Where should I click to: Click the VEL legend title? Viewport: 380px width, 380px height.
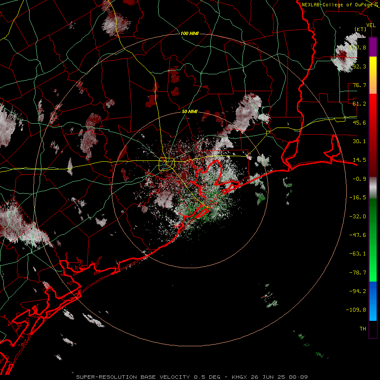coord(371,25)
